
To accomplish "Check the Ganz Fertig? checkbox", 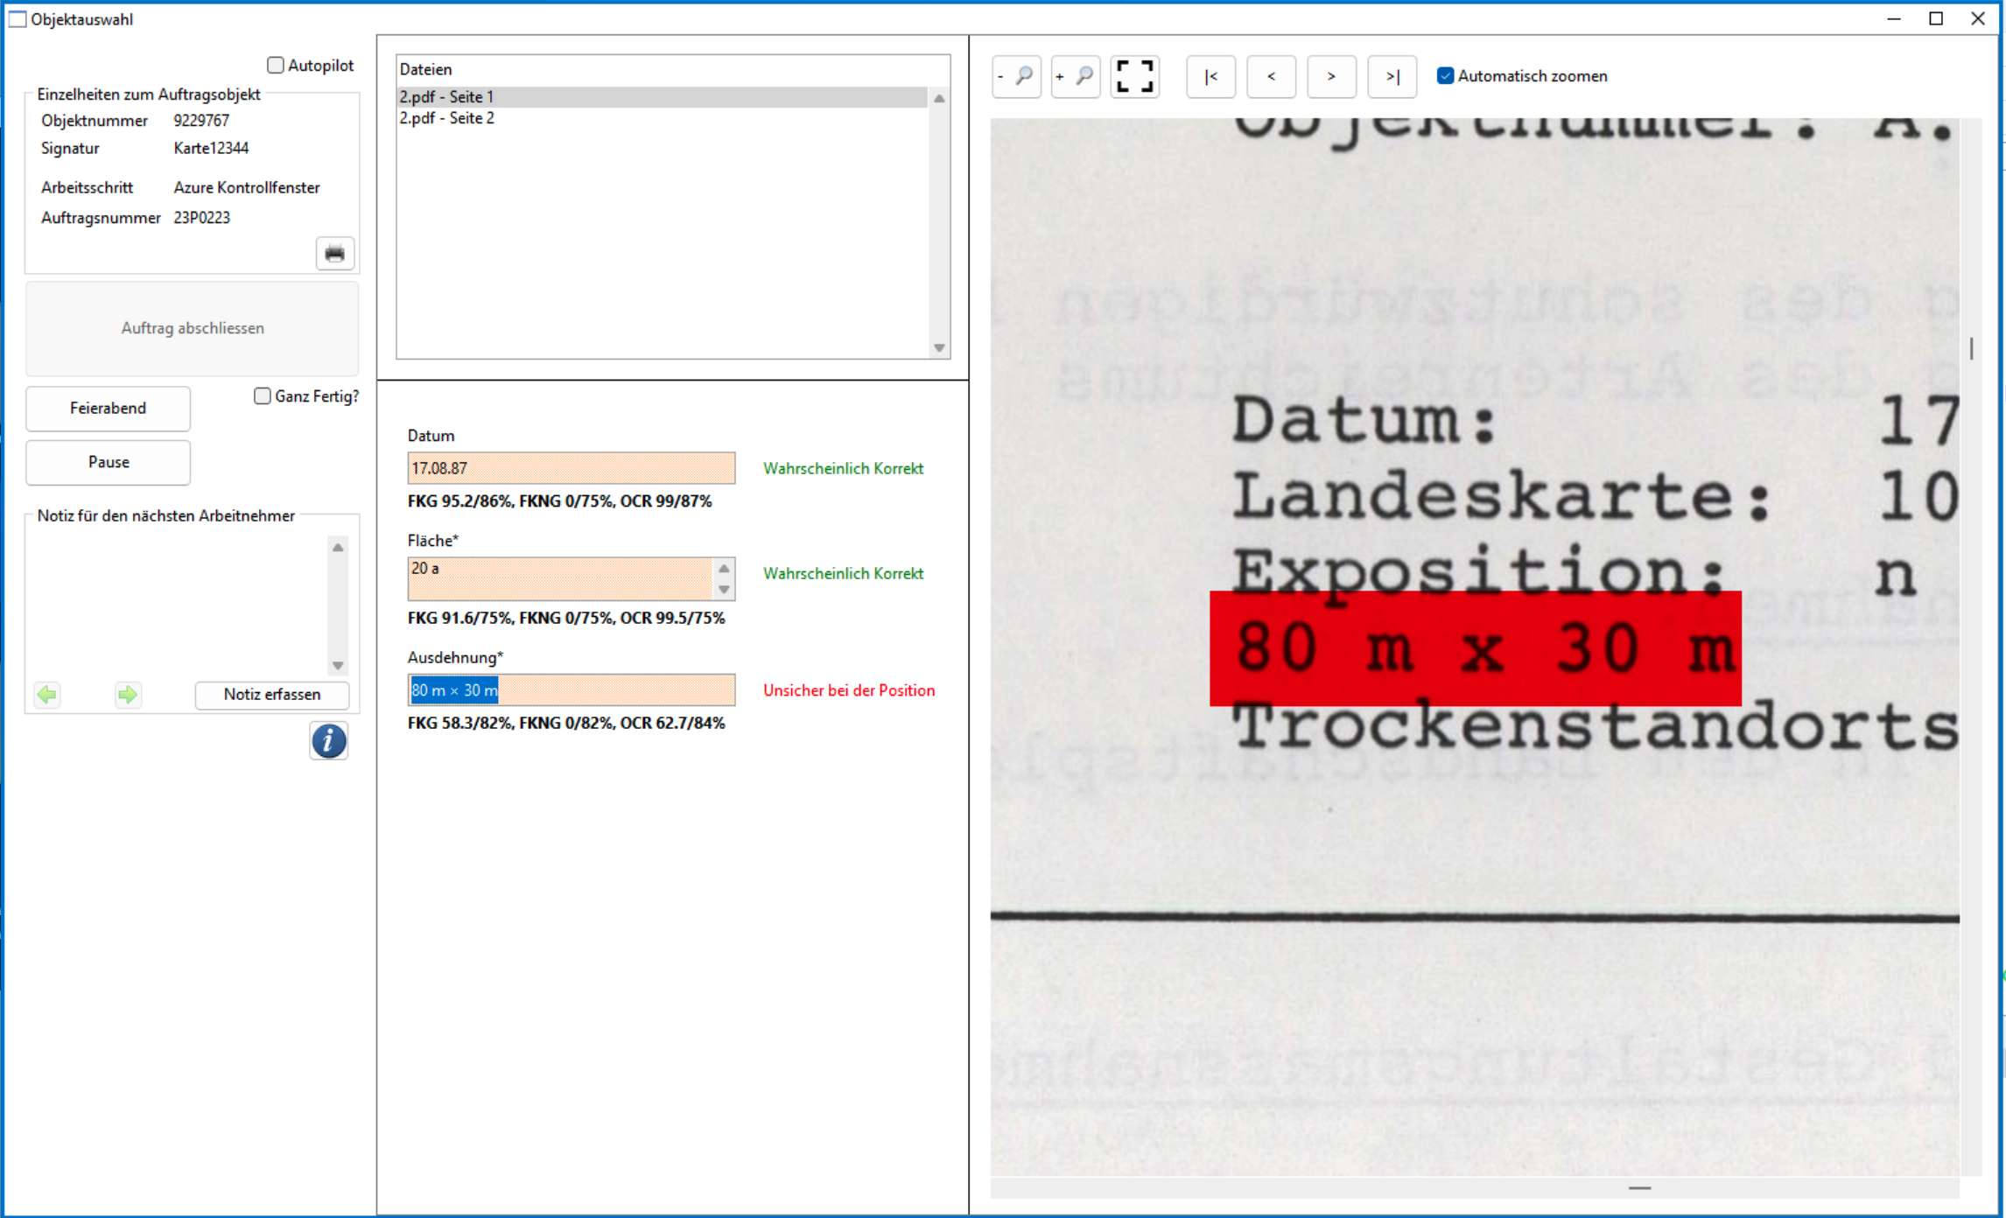I will (x=263, y=396).
